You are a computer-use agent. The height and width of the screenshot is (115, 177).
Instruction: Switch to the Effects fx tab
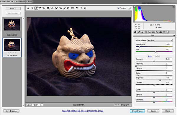(157, 32)
